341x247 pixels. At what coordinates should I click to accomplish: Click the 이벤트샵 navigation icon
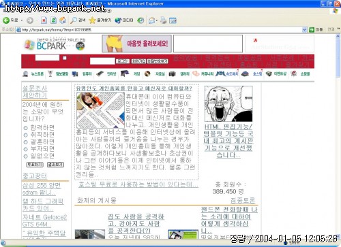(x=269, y=73)
